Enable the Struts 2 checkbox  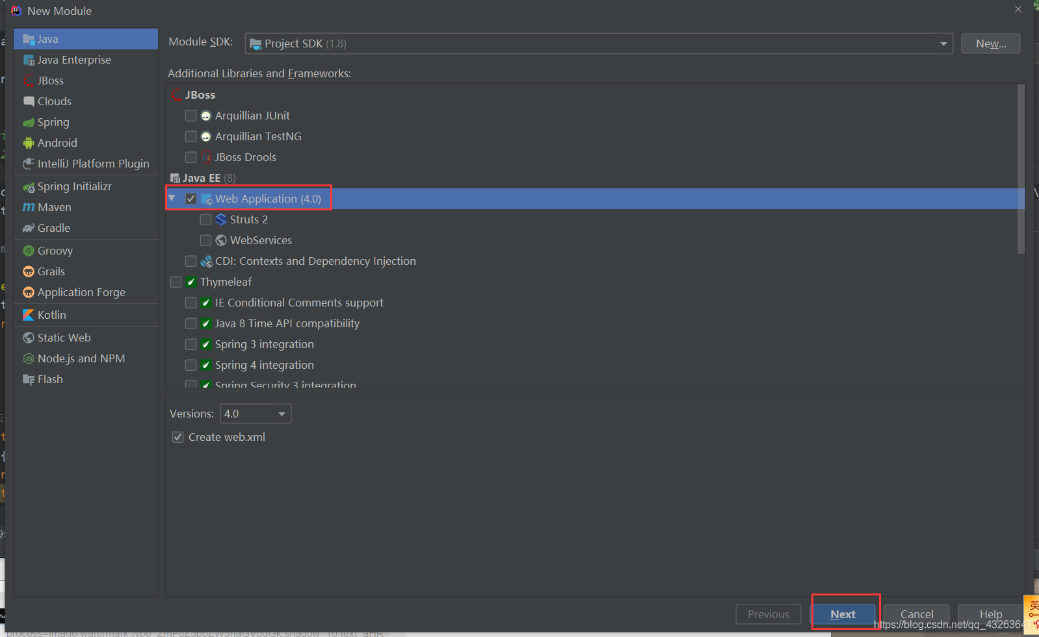[205, 219]
